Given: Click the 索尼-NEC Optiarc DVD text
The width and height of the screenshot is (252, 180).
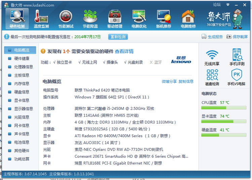Looking at the screenshot, I should click(119, 149).
